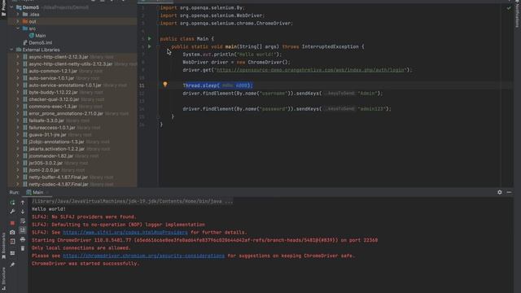Expand auto-common-1.2.1.jar
Viewport: 521px width, 293px height.
click(18, 71)
